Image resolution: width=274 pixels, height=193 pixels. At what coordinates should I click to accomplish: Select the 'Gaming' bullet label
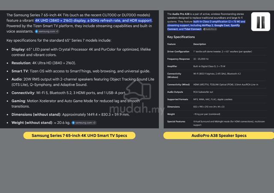(18, 101)
